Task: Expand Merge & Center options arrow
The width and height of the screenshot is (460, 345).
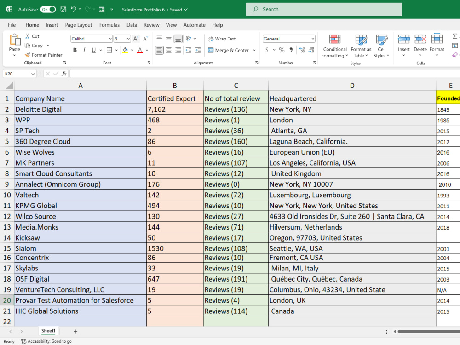Action: [x=254, y=50]
